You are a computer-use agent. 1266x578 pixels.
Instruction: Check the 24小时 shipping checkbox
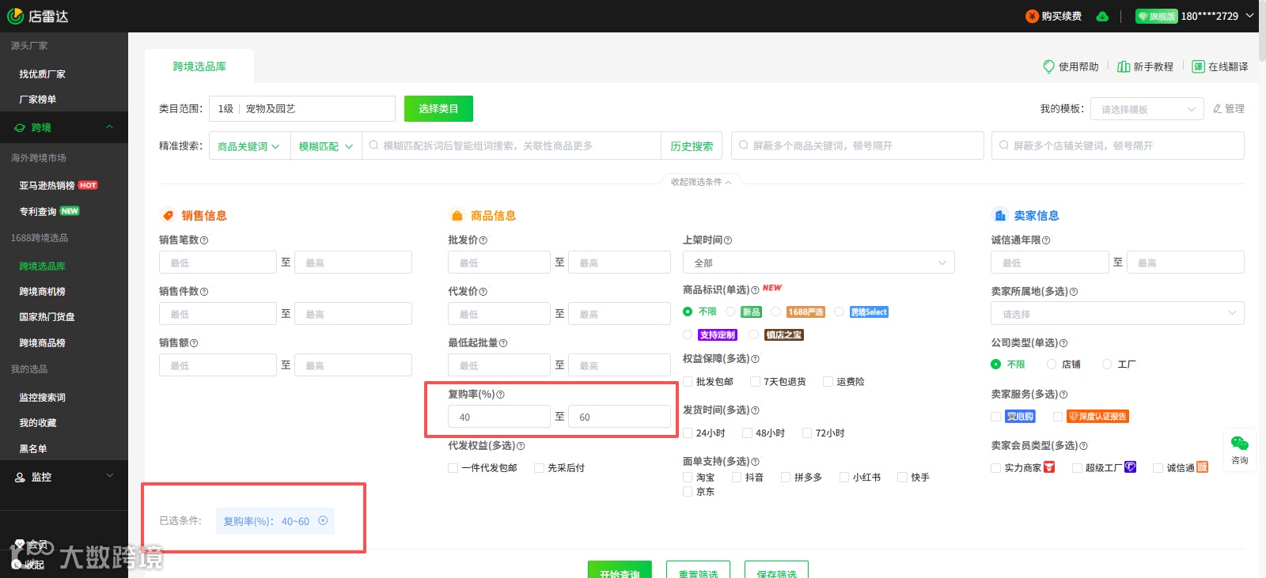pyautogui.click(x=688, y=433)
